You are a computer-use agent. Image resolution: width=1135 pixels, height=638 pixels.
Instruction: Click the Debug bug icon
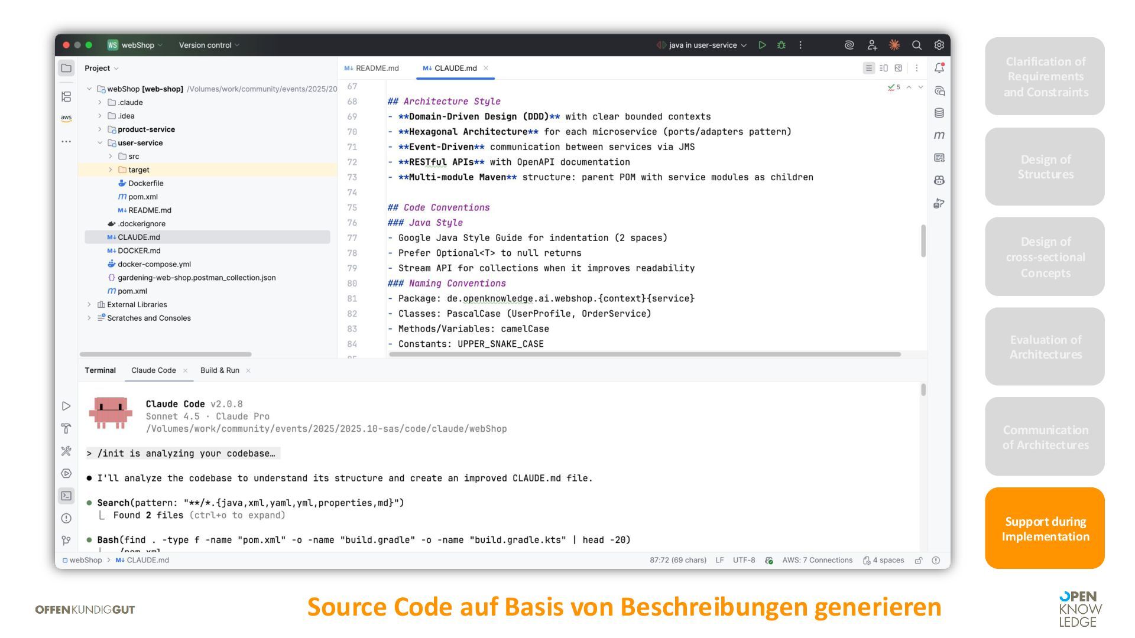click(781, 45)
